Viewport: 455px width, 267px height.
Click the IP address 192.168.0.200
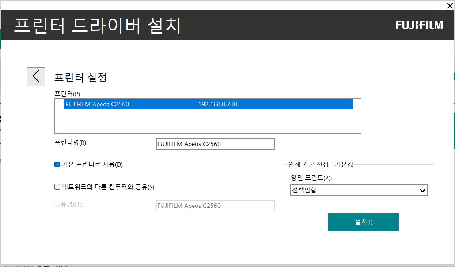pyautogui.click(x=218, y=104)
